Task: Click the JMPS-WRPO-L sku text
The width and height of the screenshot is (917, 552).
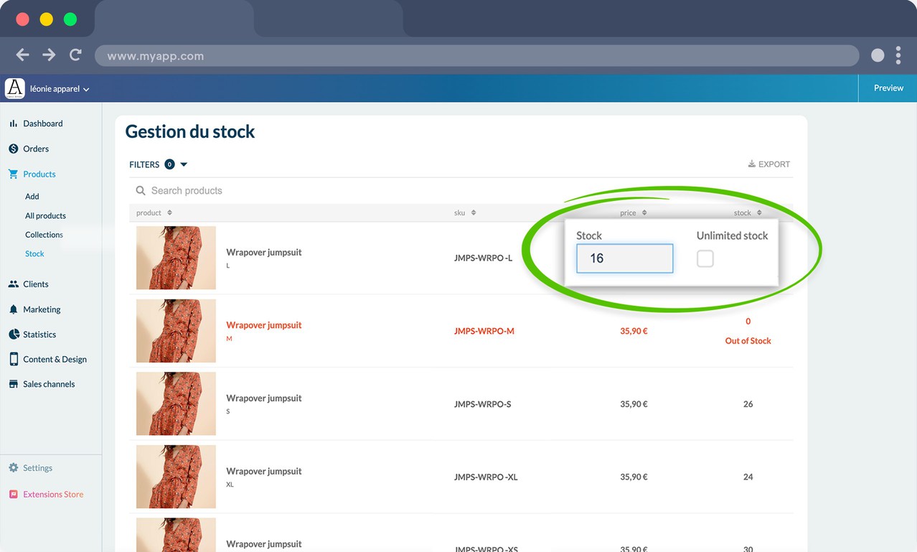Action: pos(484,258)
